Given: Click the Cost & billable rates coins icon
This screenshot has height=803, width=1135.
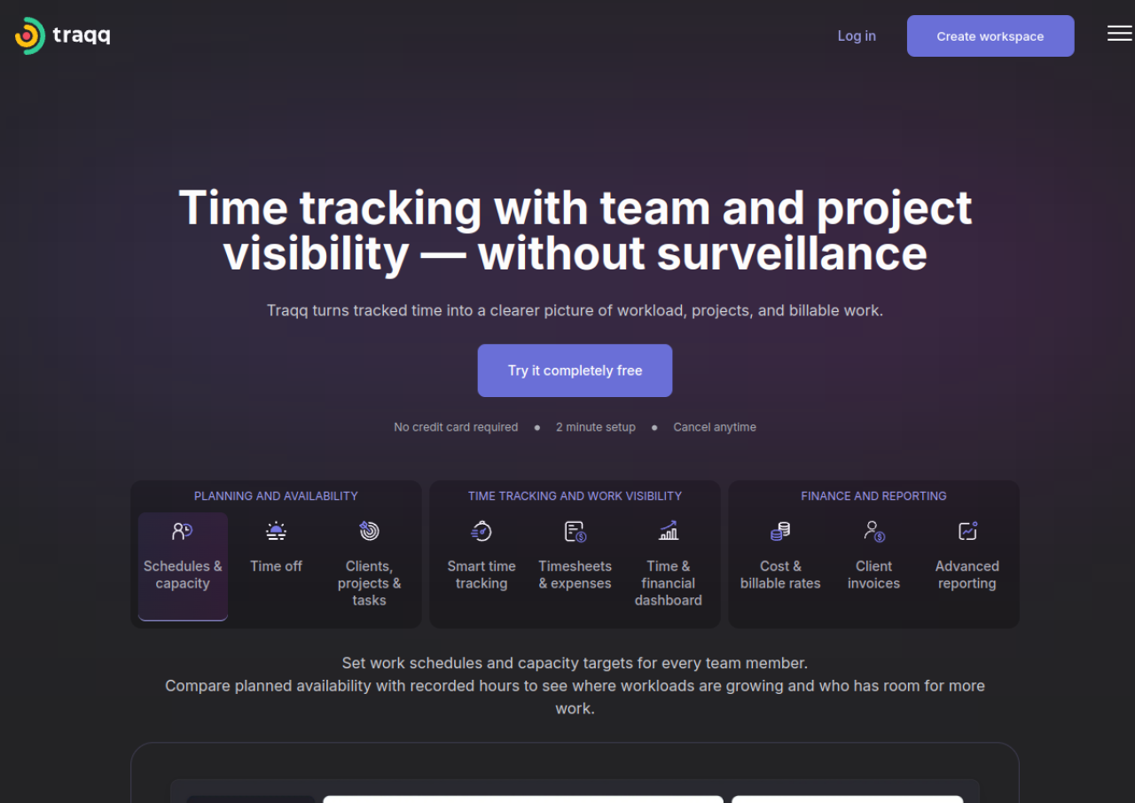Looking at the screenshot, I should pos(780,532).
